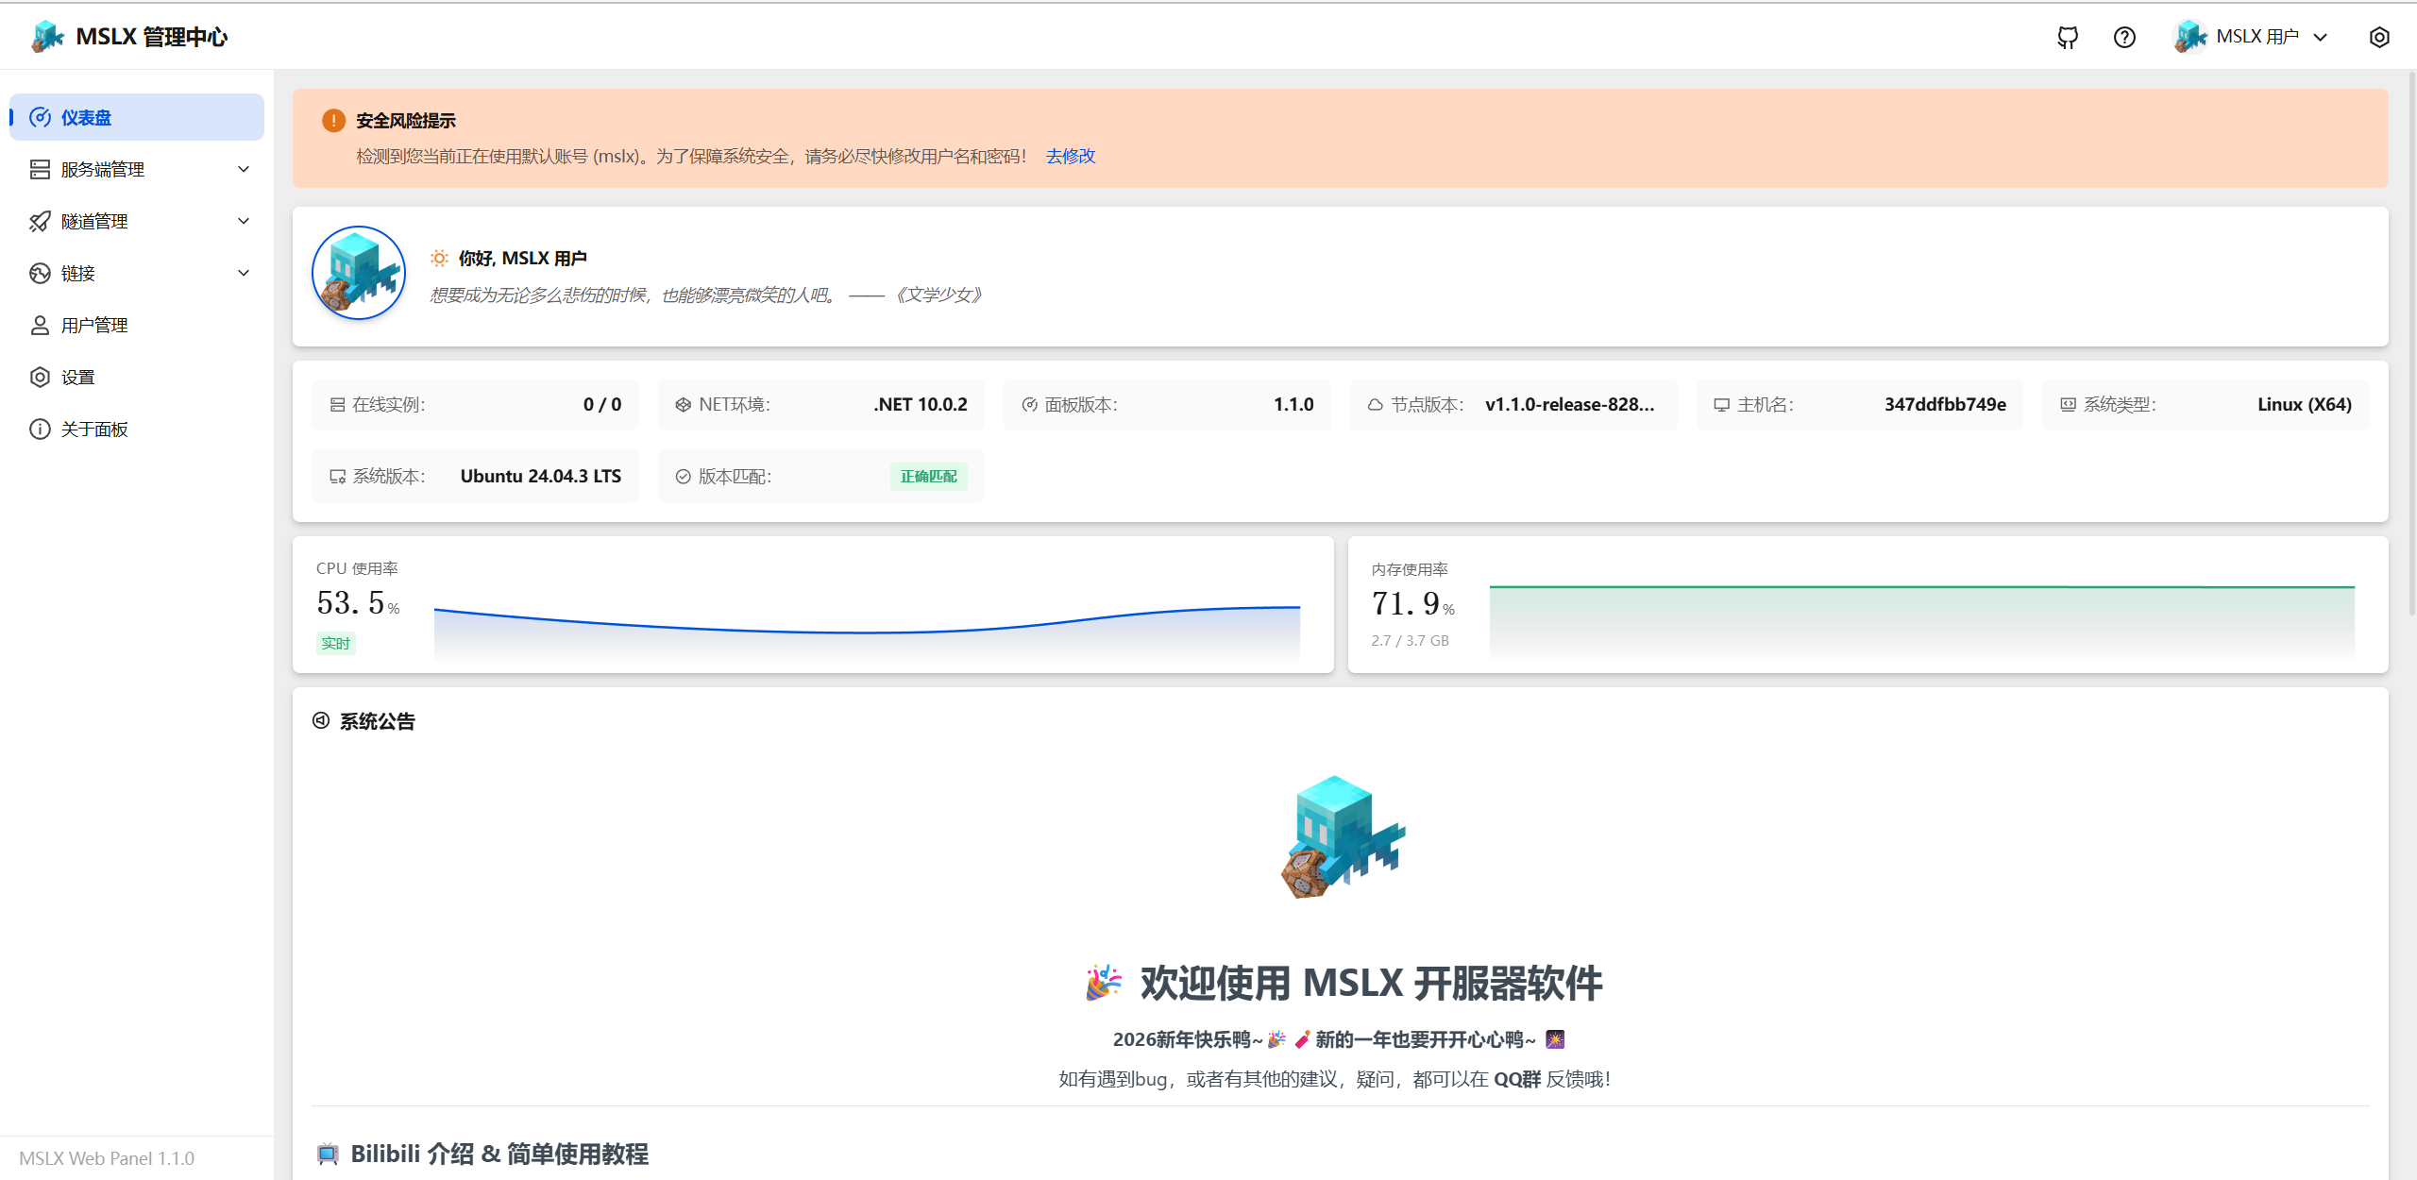
Task: Expand the 隧道管理 submenu chevron
Action: tap(244, 221)
